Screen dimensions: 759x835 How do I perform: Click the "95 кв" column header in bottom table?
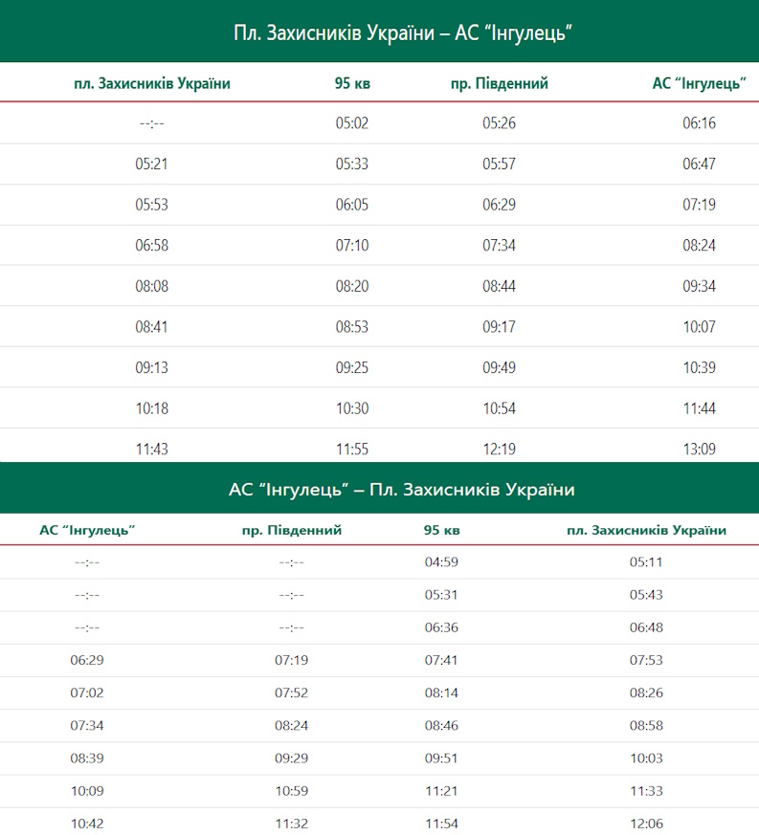(441, 529)
